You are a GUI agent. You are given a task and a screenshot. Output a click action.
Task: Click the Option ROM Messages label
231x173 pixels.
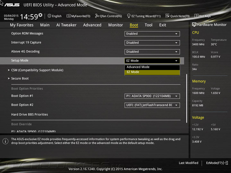tap(27, 34)
